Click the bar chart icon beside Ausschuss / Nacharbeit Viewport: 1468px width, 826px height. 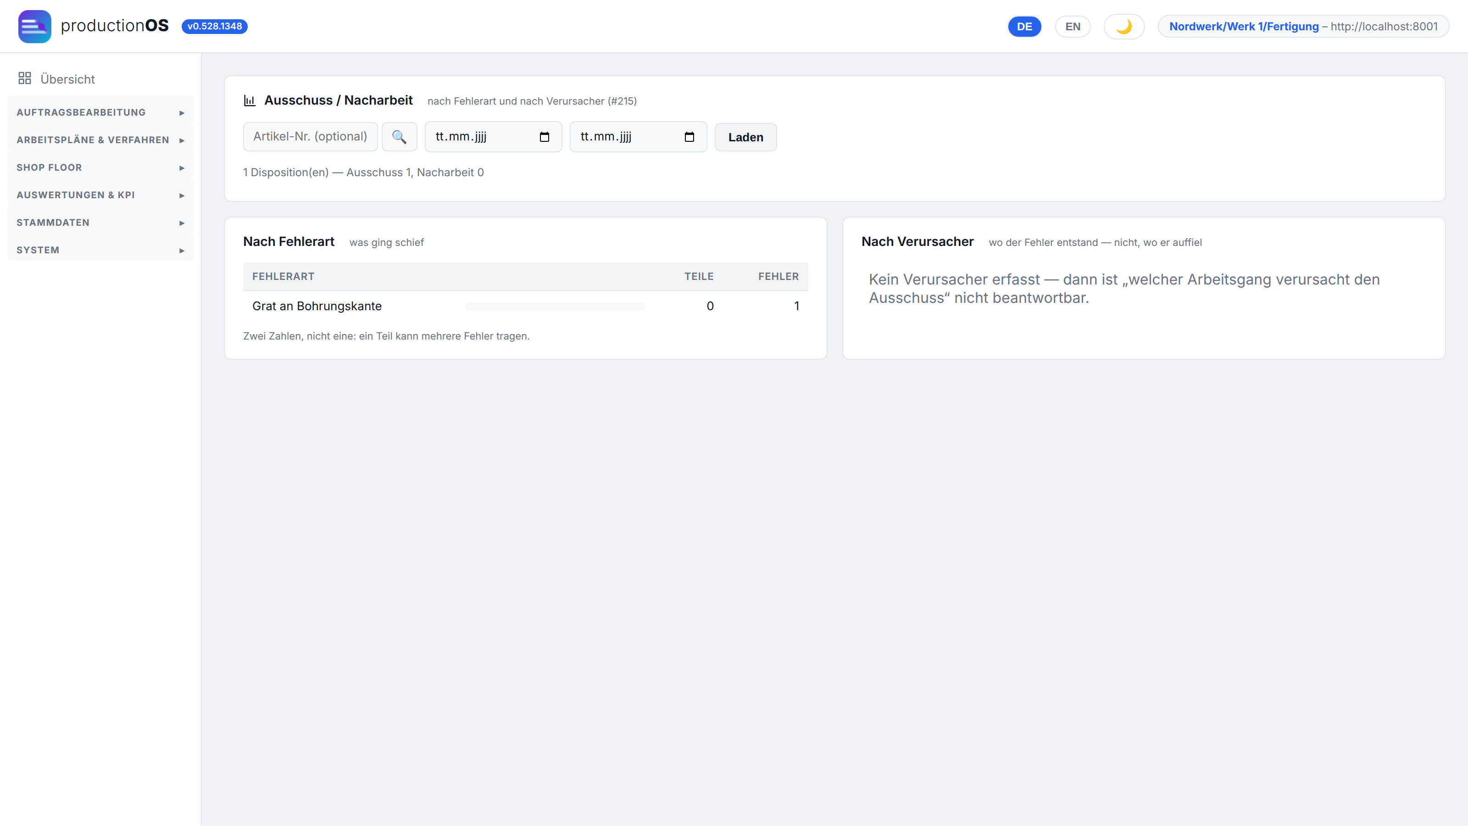(250, 100)
